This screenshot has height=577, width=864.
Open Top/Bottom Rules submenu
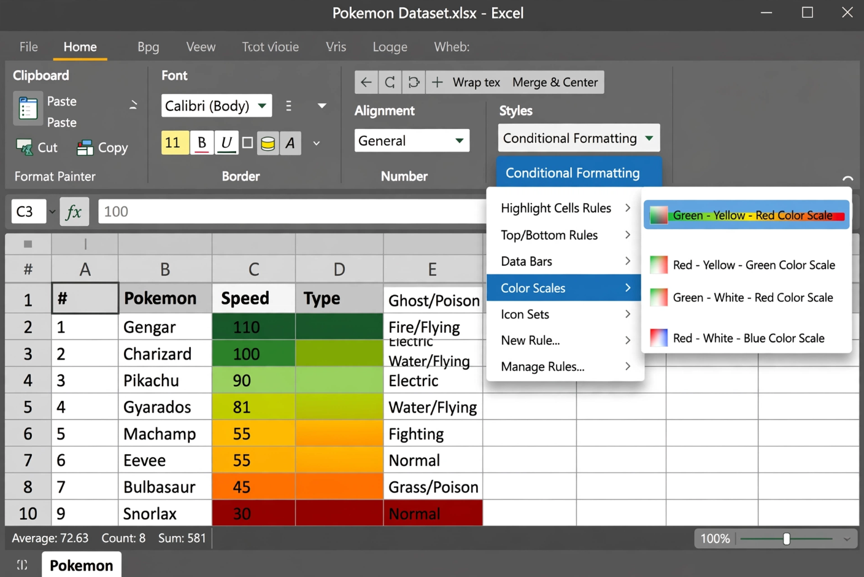pos(565,235)
